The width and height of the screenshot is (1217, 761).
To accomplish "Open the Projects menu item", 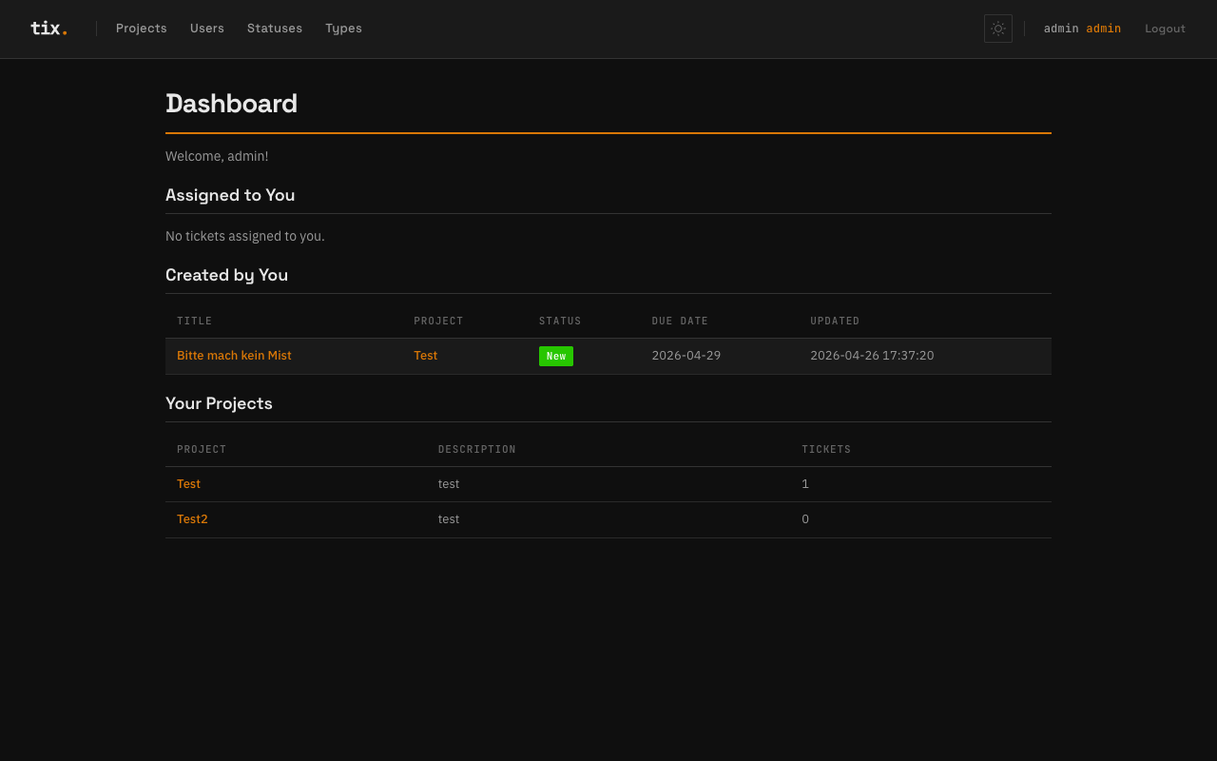I will pyautogui.click(x=142, y=29).
